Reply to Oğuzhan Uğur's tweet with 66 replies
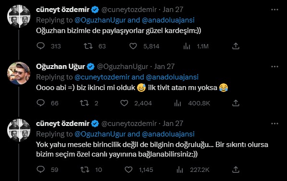Image resolution: width=287 pixels, height=181 pixels. click(41, 103)
